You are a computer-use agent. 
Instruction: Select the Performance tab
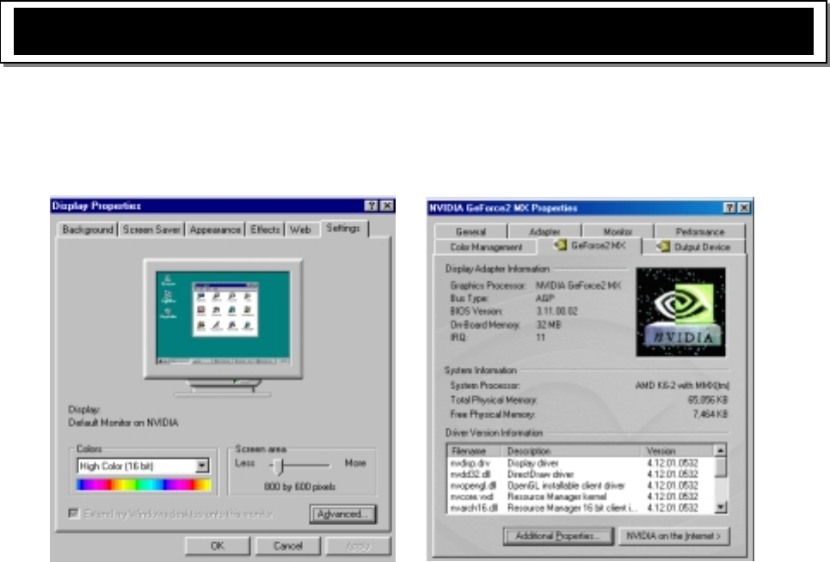pyautogui.click(x=700, y=231)
